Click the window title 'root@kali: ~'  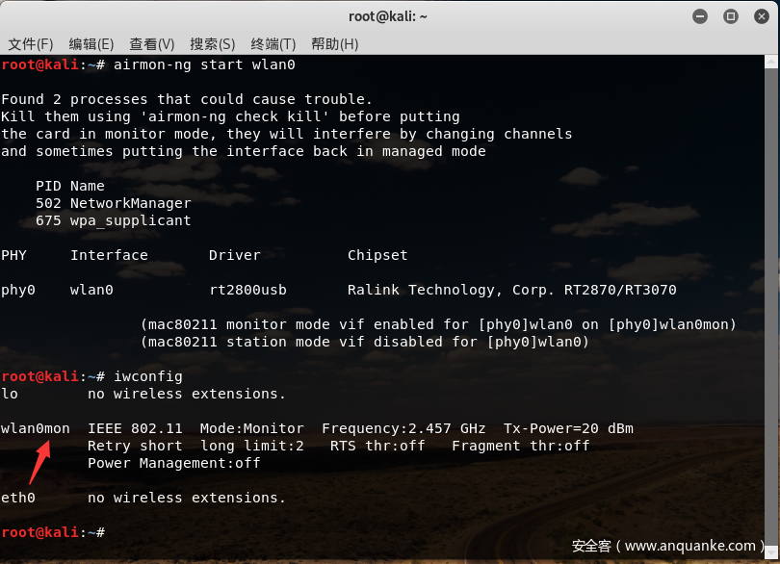click(x=388, y=16)
